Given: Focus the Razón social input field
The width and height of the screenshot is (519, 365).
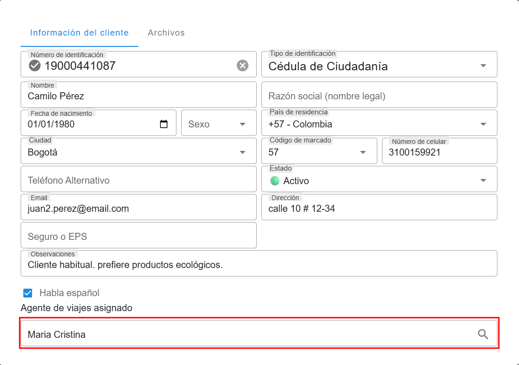Looking at the screenshot, I should pyautogui.click(x=379, y=96).
